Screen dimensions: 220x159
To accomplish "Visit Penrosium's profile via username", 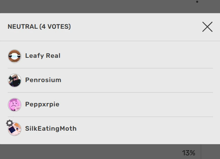I will tap(43, 80).
